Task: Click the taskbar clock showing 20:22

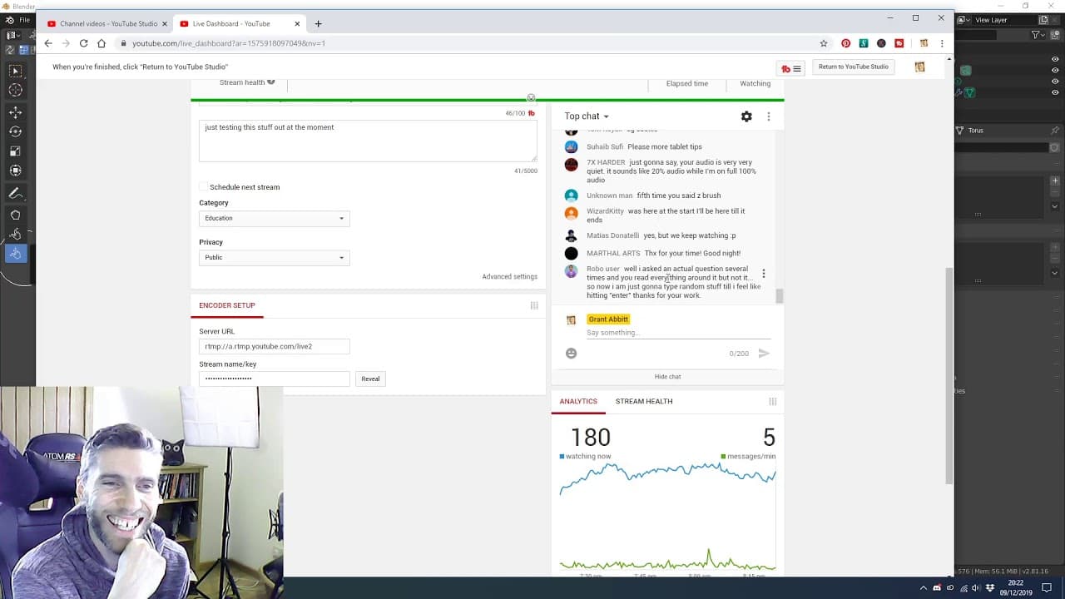Action: pos(1015,587)
